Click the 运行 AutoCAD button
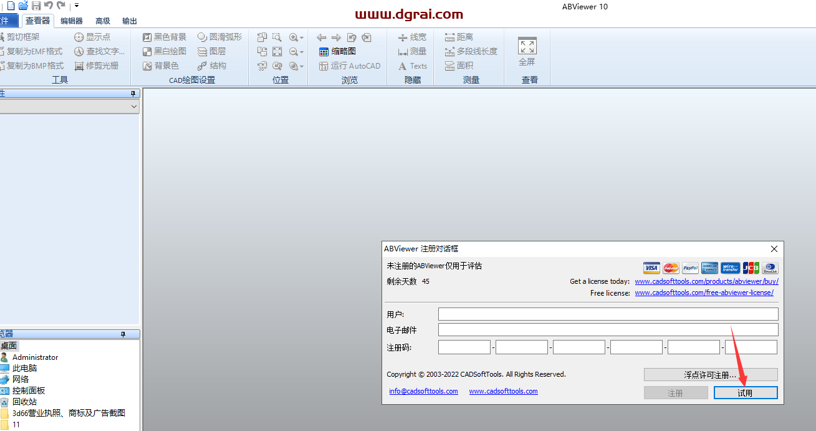 coord(349,65)
